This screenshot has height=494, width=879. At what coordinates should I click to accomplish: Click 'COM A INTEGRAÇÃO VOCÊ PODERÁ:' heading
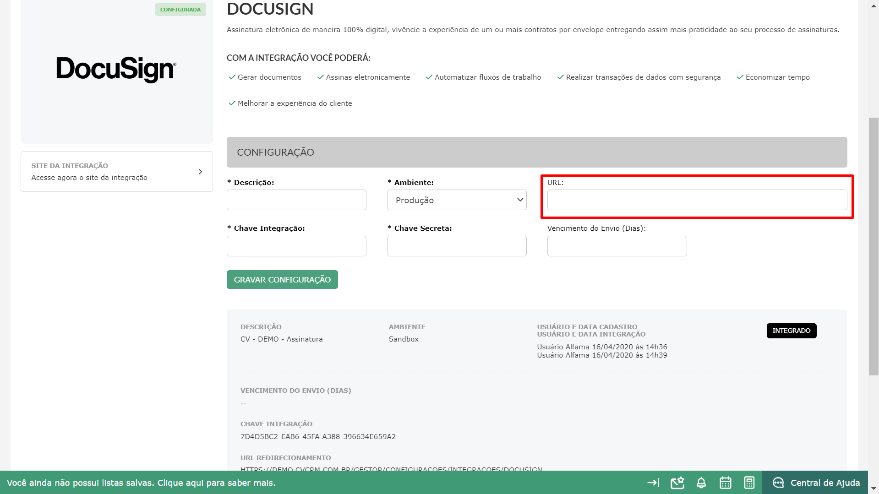click(298, 58)
